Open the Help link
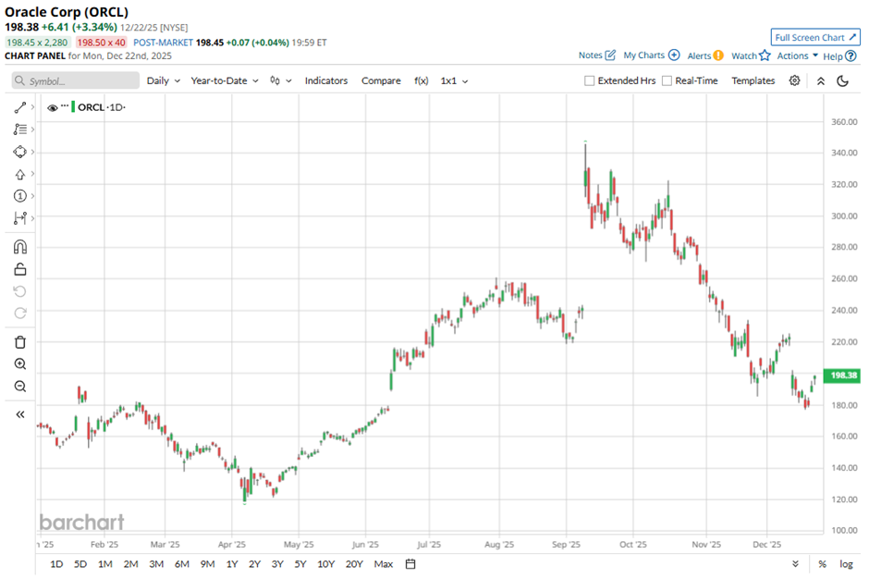 (x=839, y=56)
